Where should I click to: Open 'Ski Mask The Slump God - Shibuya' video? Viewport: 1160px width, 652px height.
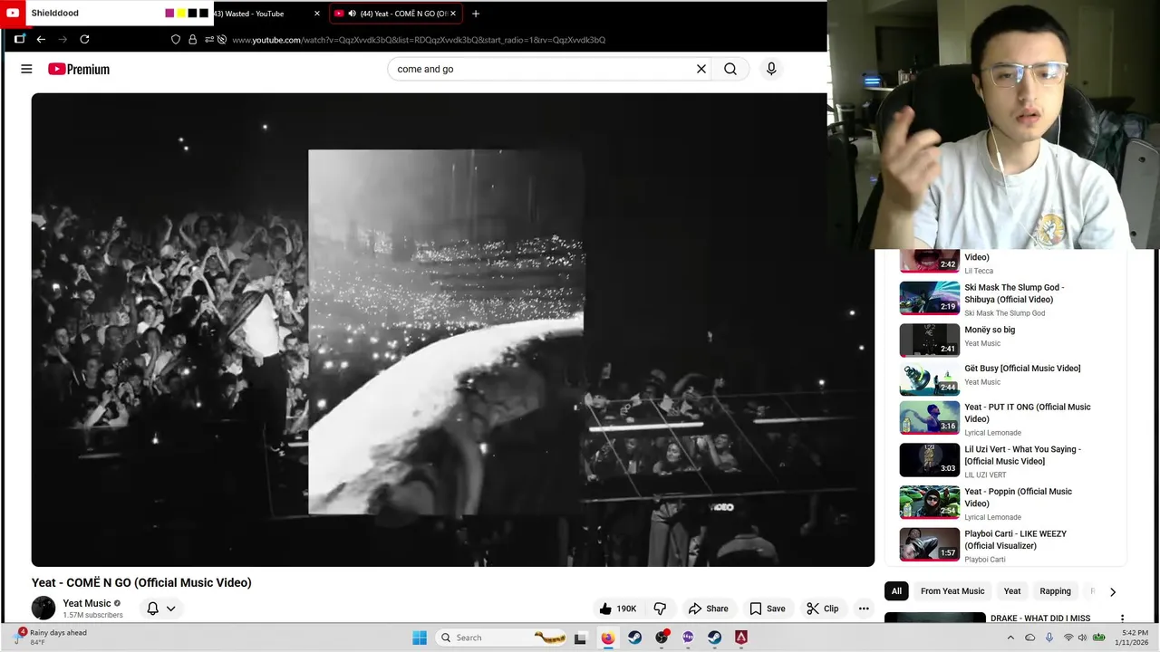[x=1014, y=293]
